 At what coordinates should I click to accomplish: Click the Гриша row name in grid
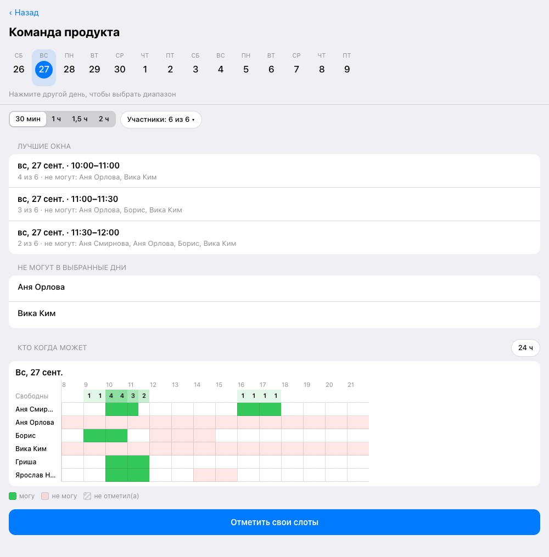26,462
